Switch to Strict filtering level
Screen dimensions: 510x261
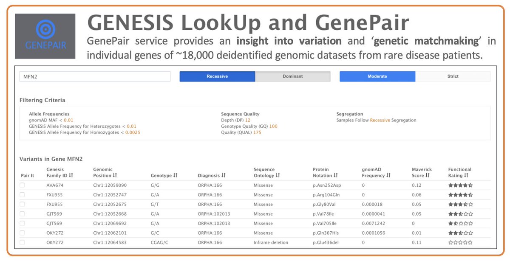point(453,76)
